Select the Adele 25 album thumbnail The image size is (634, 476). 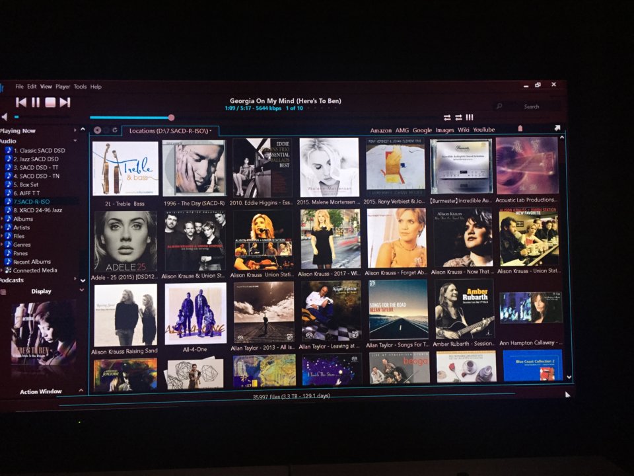click(125, 241)
